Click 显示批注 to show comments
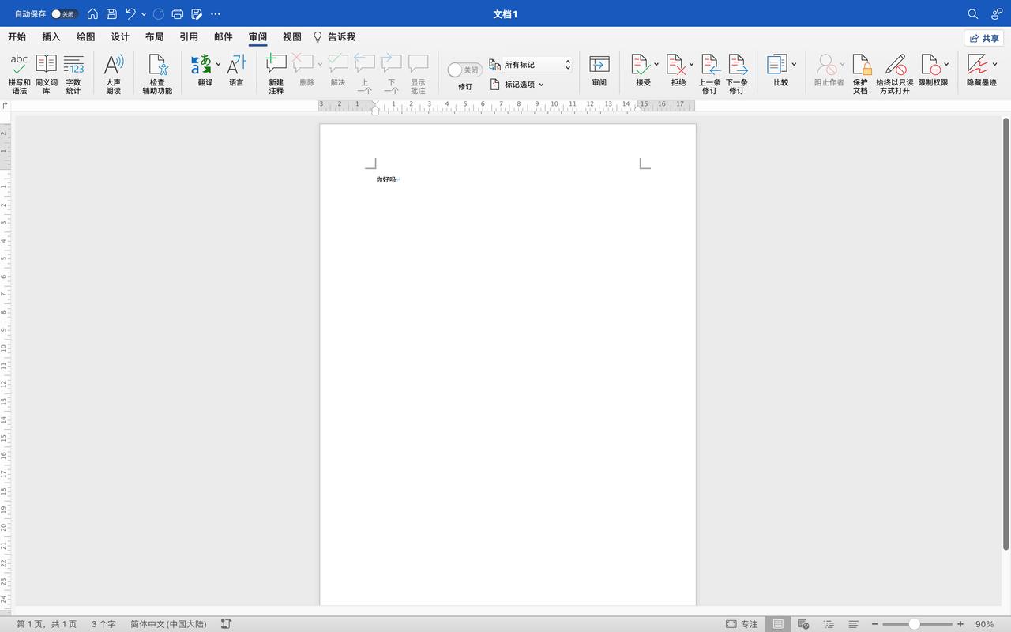Viewport: 1011px width, 632px height. tap(418, 74)
